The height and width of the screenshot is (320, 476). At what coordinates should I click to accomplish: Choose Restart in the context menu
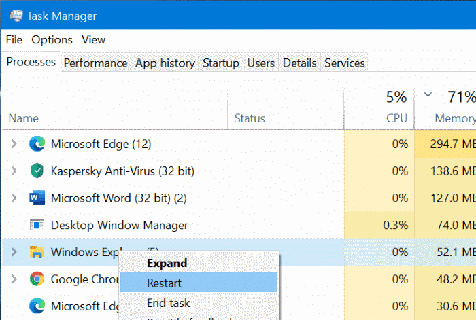click(199, 283)
